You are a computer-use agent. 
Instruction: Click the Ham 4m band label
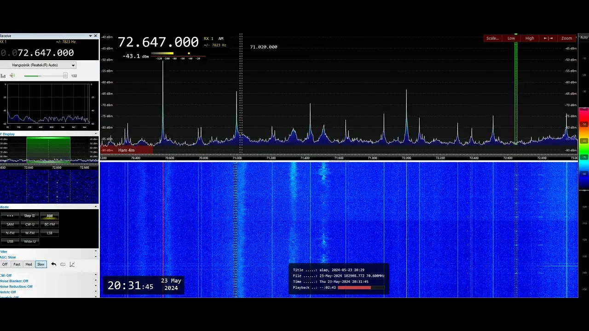coord(126,150)
